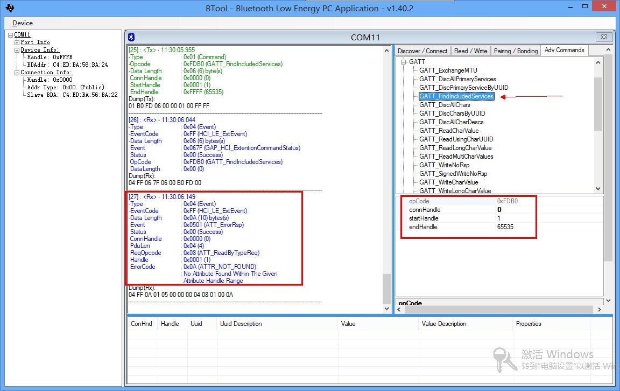Click the Uuid Description column header
This screenshot has height=391, width=620.
(x=277, y=324)
